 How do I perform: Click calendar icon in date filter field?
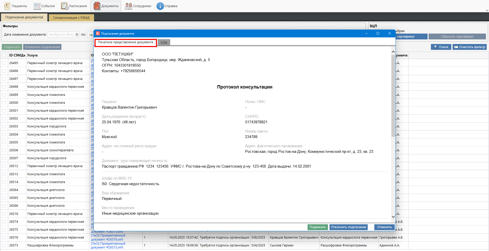[x=77, y=35]
